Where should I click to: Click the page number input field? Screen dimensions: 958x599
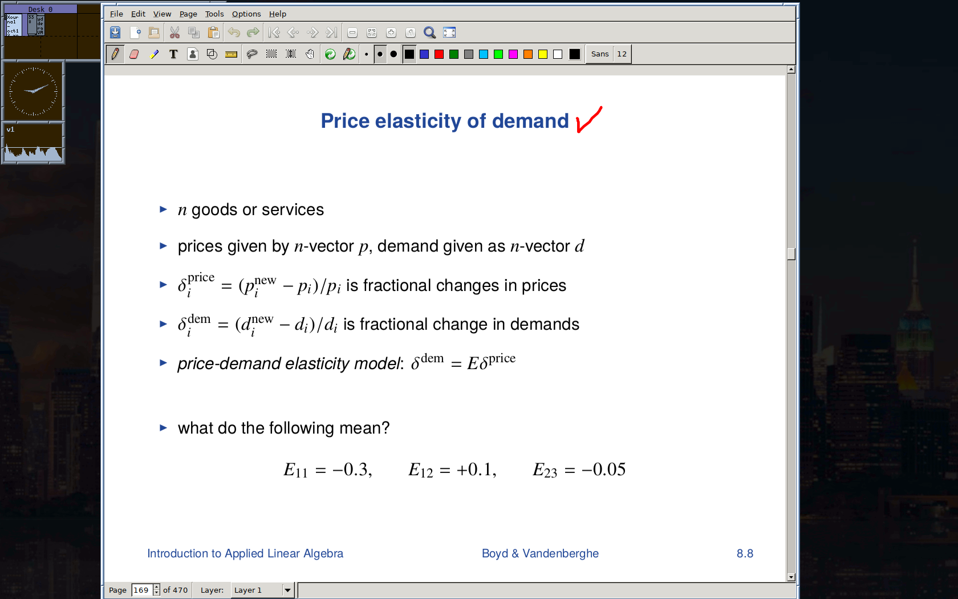[141, 590]
